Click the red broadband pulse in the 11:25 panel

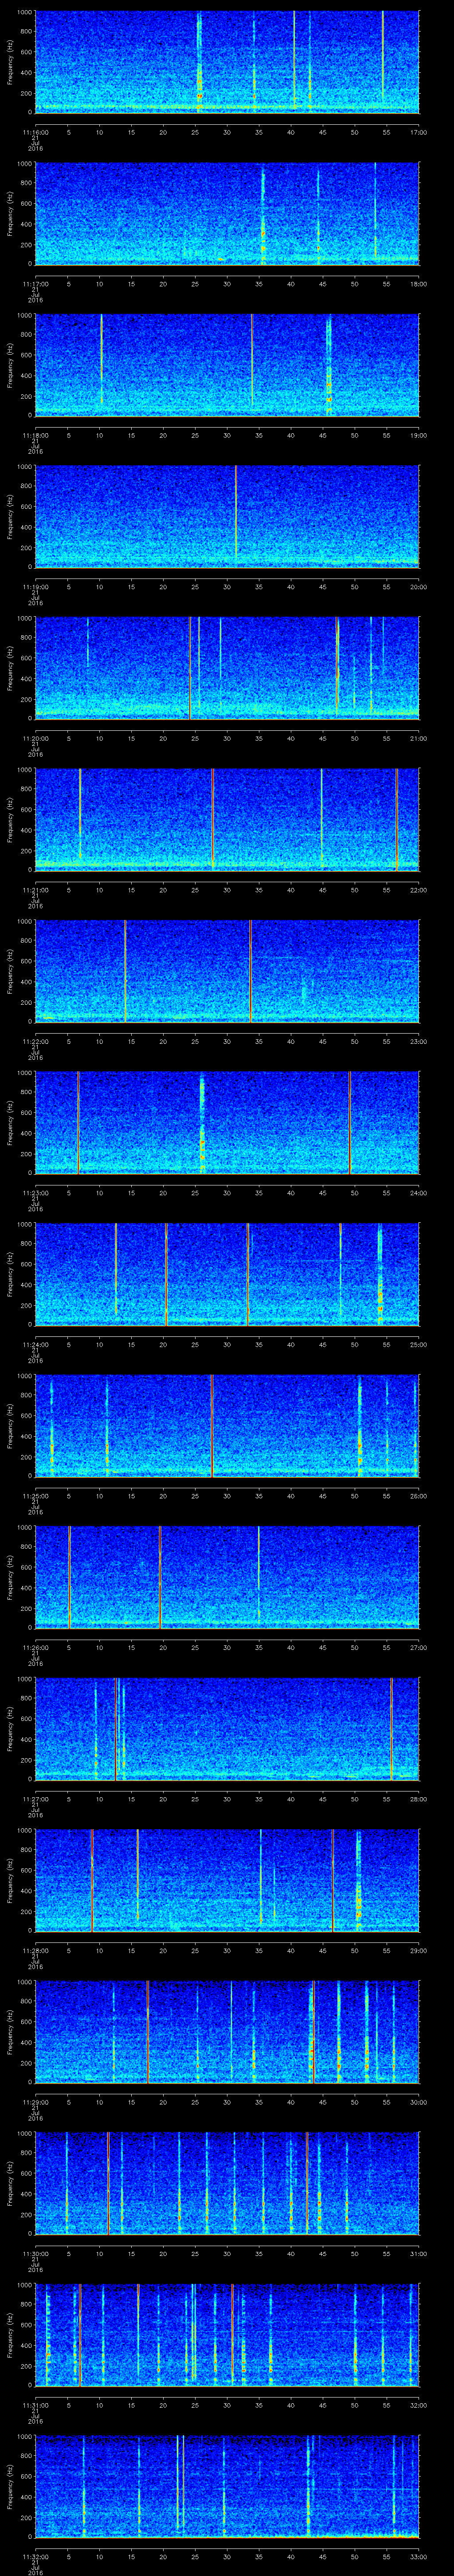211,1426
